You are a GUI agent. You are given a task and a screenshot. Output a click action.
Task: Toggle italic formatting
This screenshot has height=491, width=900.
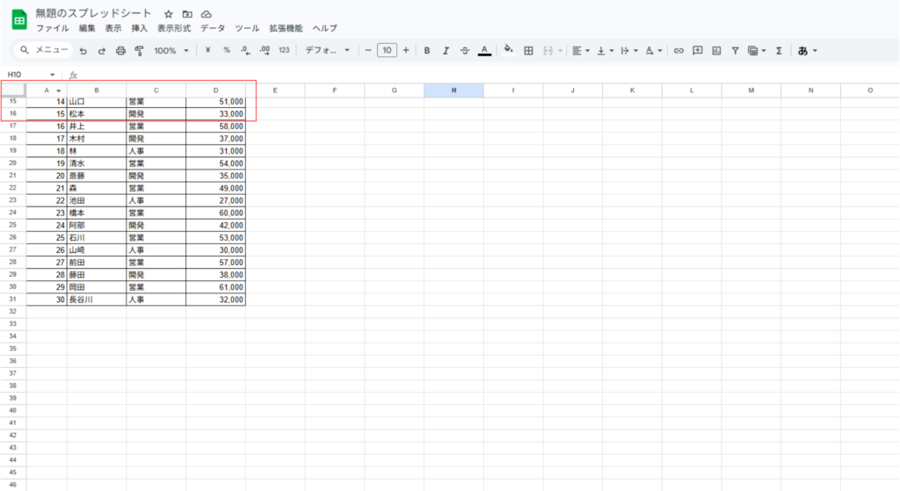click(x=446, y=51)
